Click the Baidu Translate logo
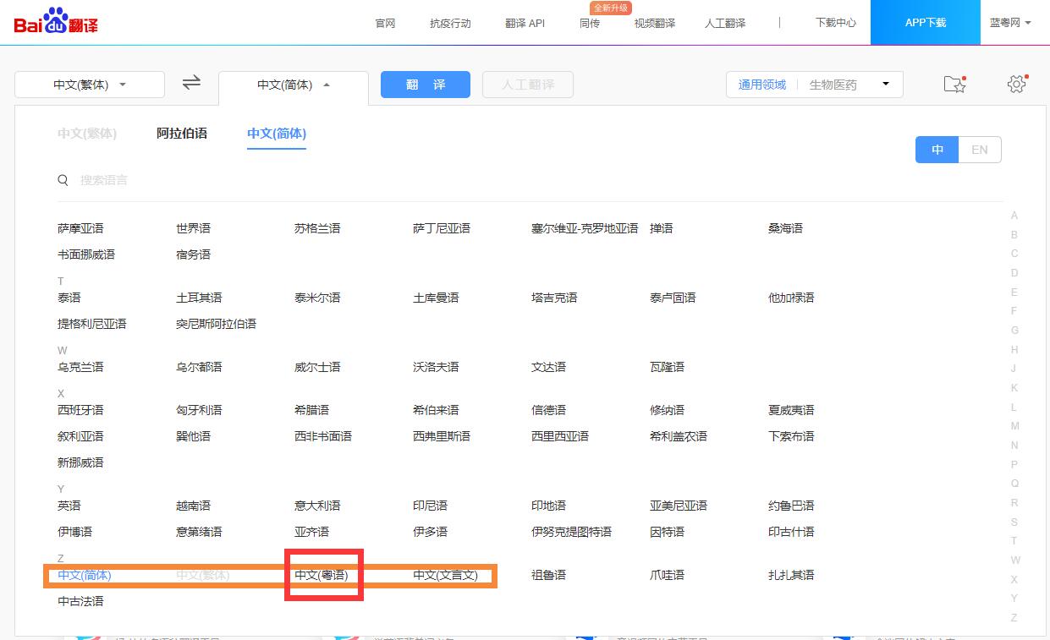 tap(56, 22)
